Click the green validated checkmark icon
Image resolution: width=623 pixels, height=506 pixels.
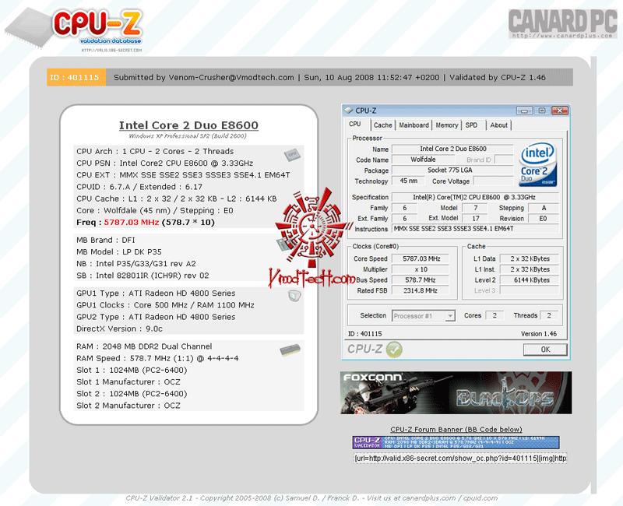click(394, 350)
